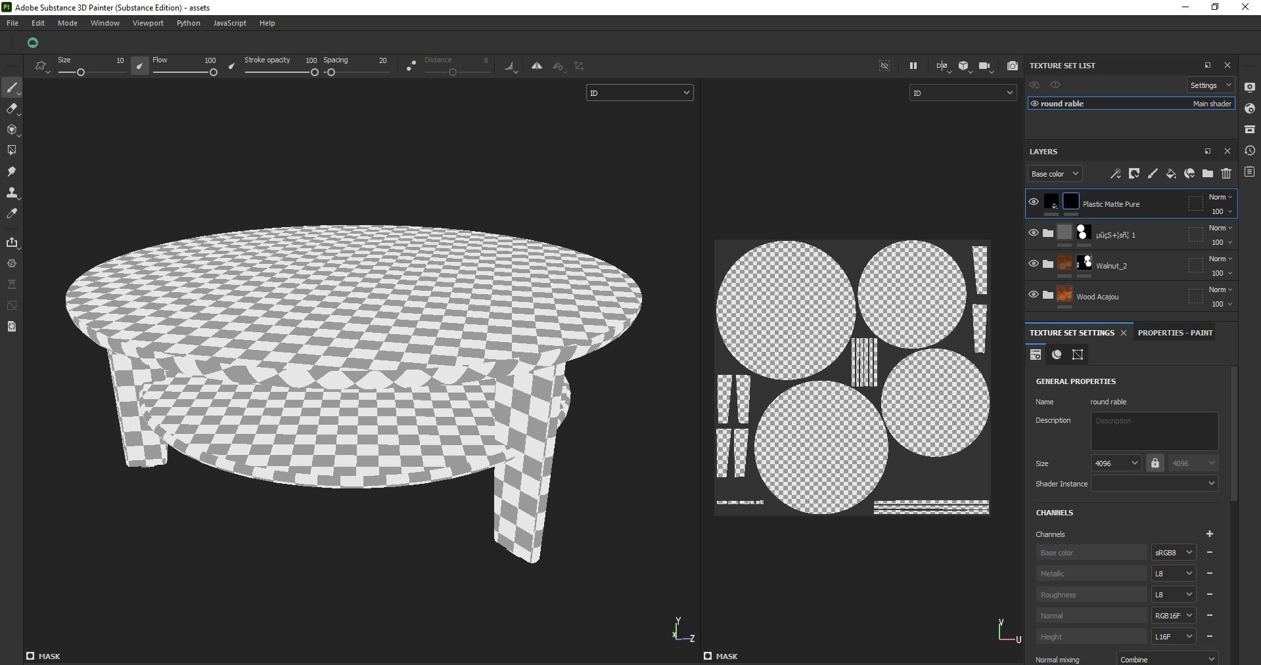Select the Eraser tool

[x=12, y=109]
